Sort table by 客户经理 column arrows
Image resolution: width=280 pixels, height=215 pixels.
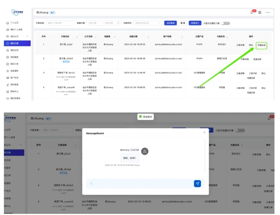(183, 36)
